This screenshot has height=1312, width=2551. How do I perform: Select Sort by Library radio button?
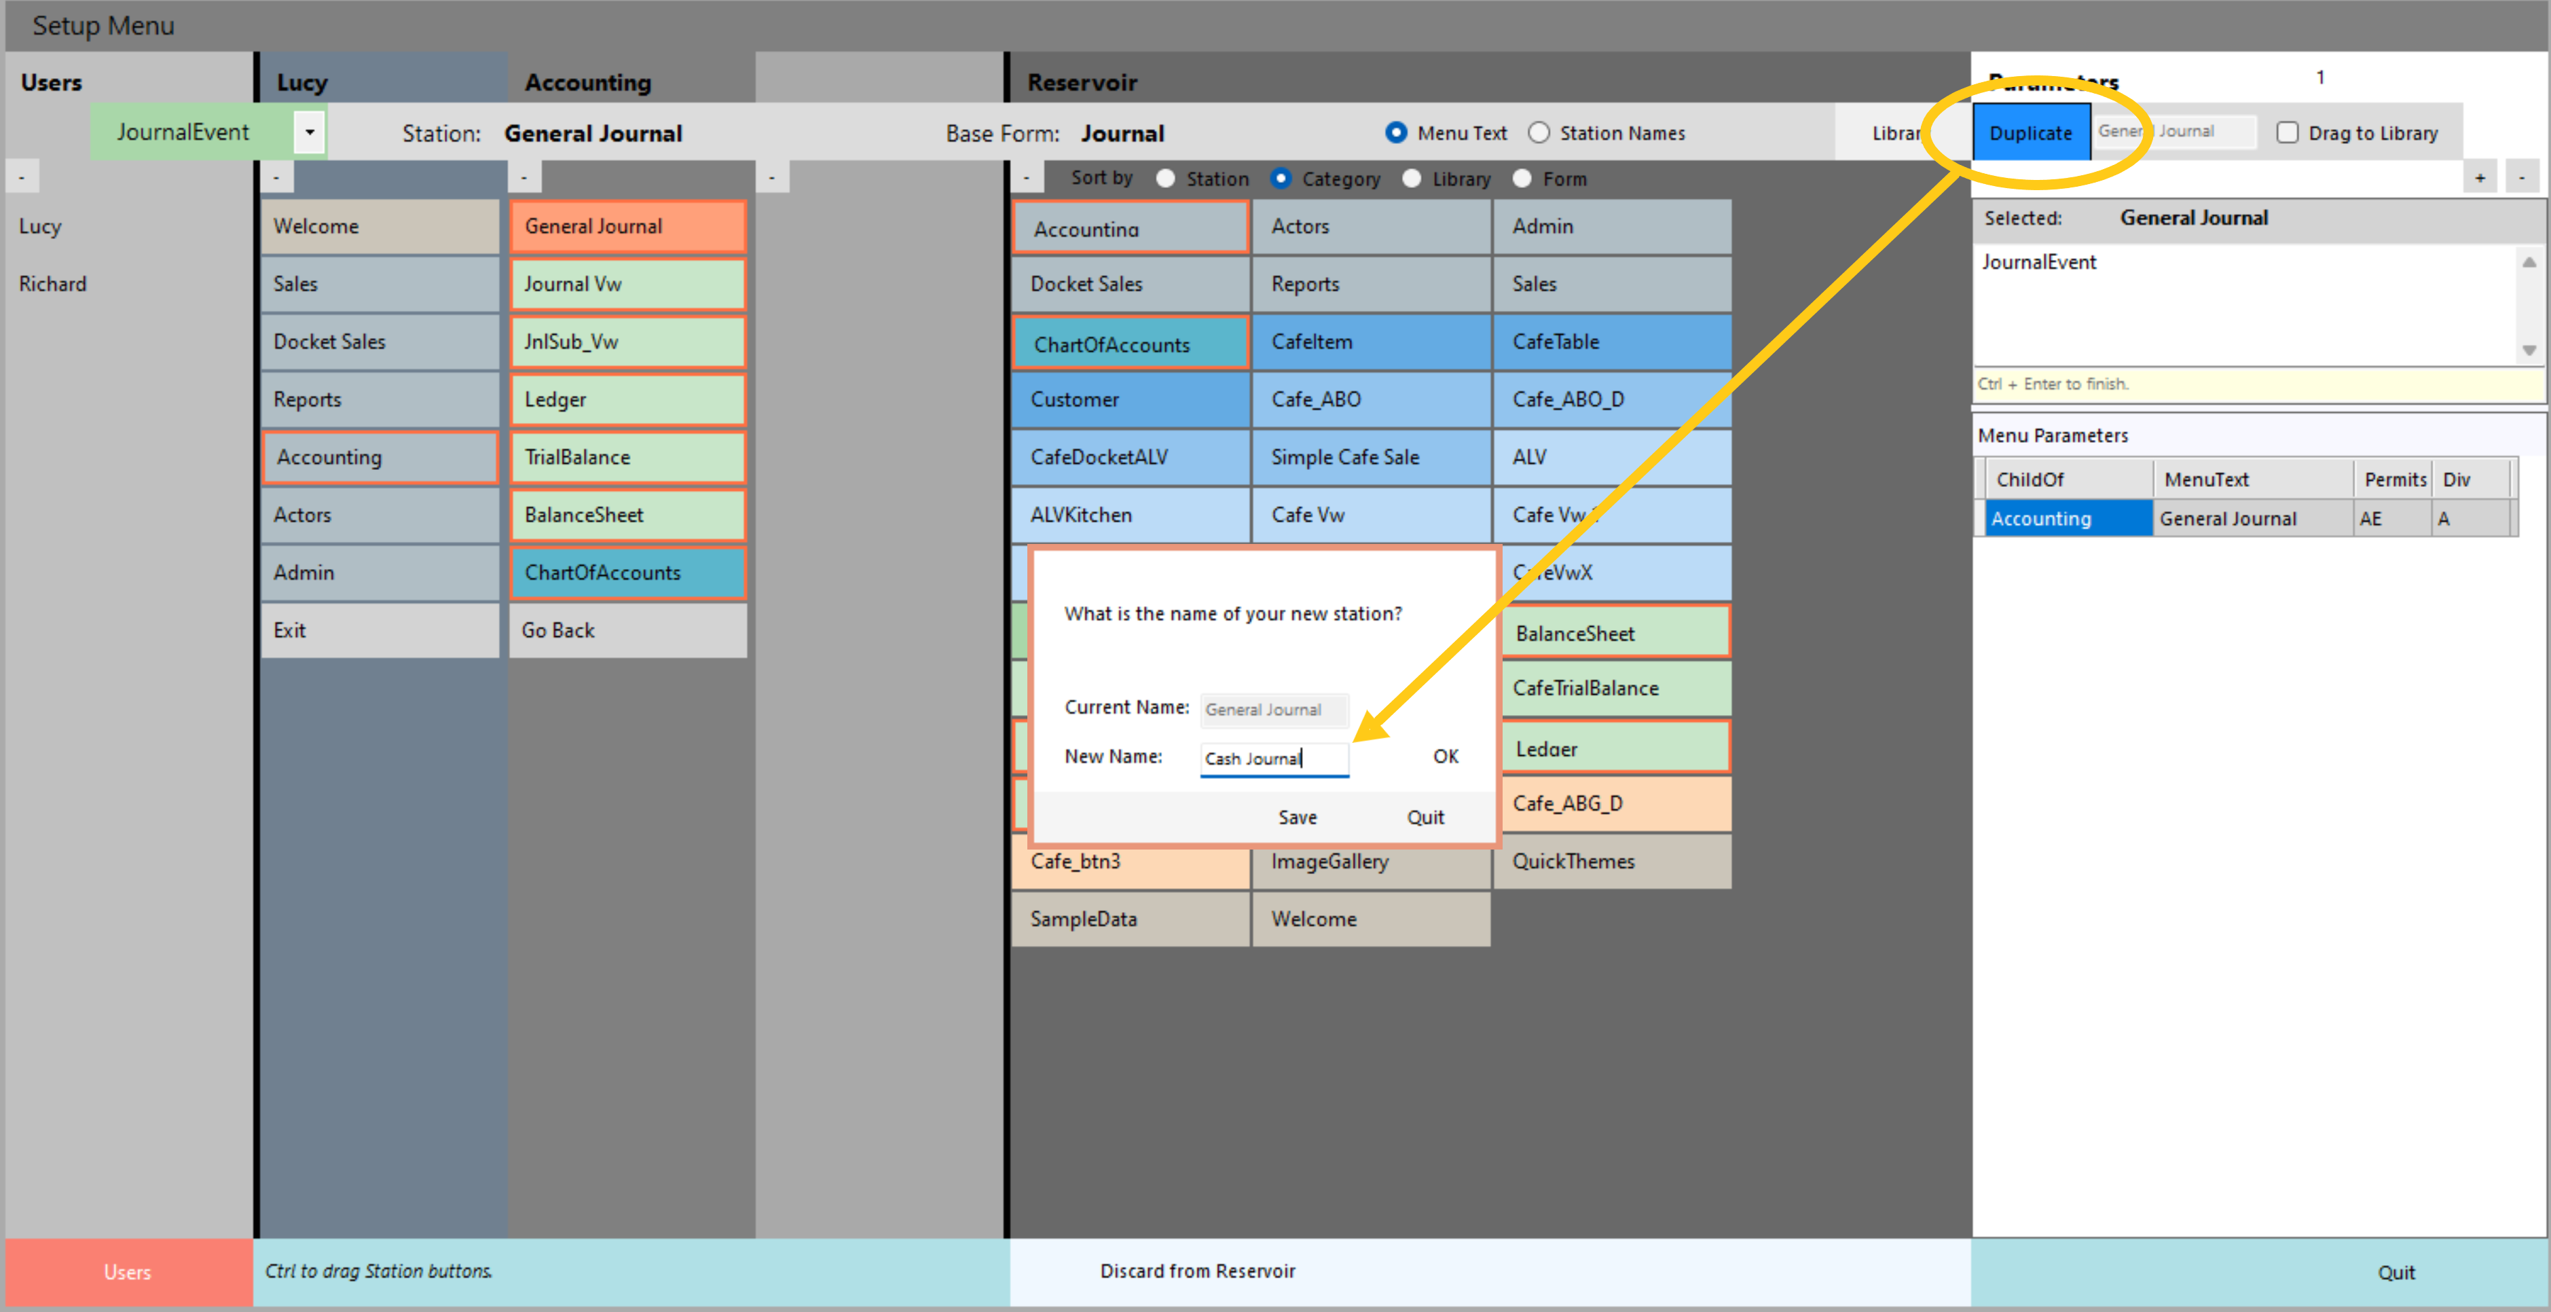click(1411, 178)
